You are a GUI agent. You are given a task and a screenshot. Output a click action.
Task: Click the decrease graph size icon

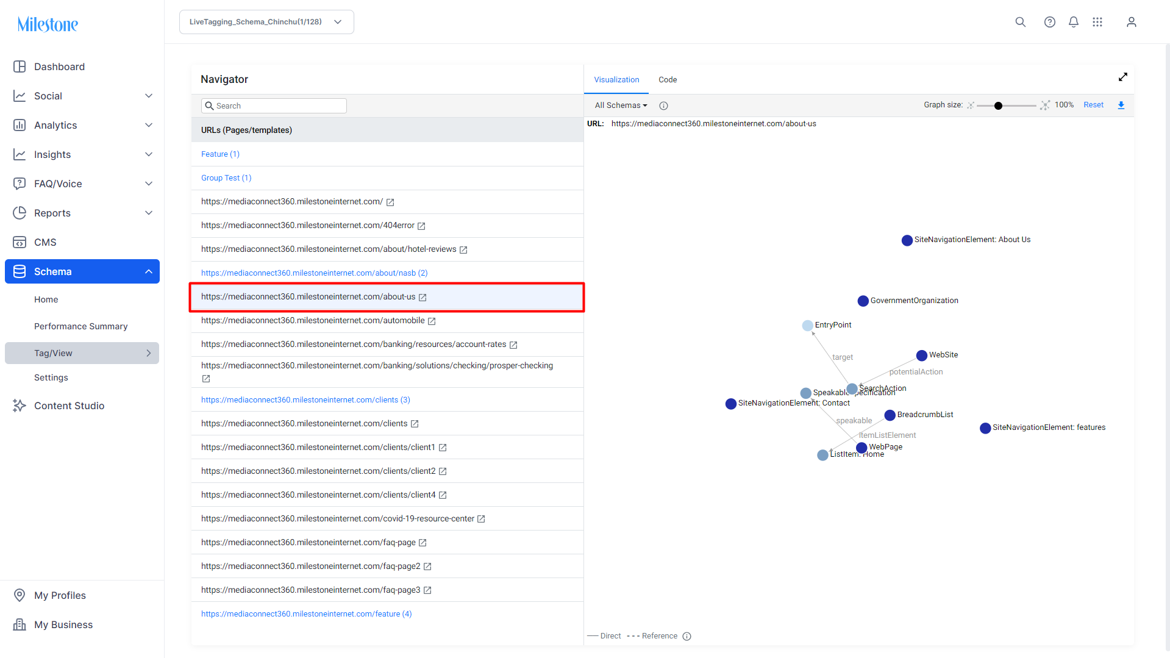coord(971,105)
